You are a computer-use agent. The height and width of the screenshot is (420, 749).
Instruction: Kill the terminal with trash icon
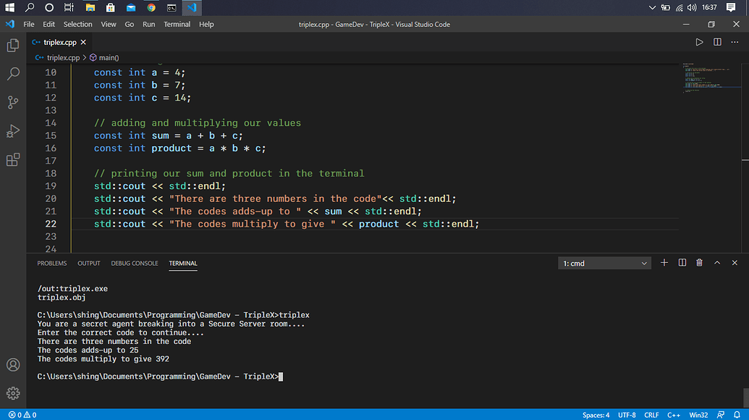pos(699,263)
